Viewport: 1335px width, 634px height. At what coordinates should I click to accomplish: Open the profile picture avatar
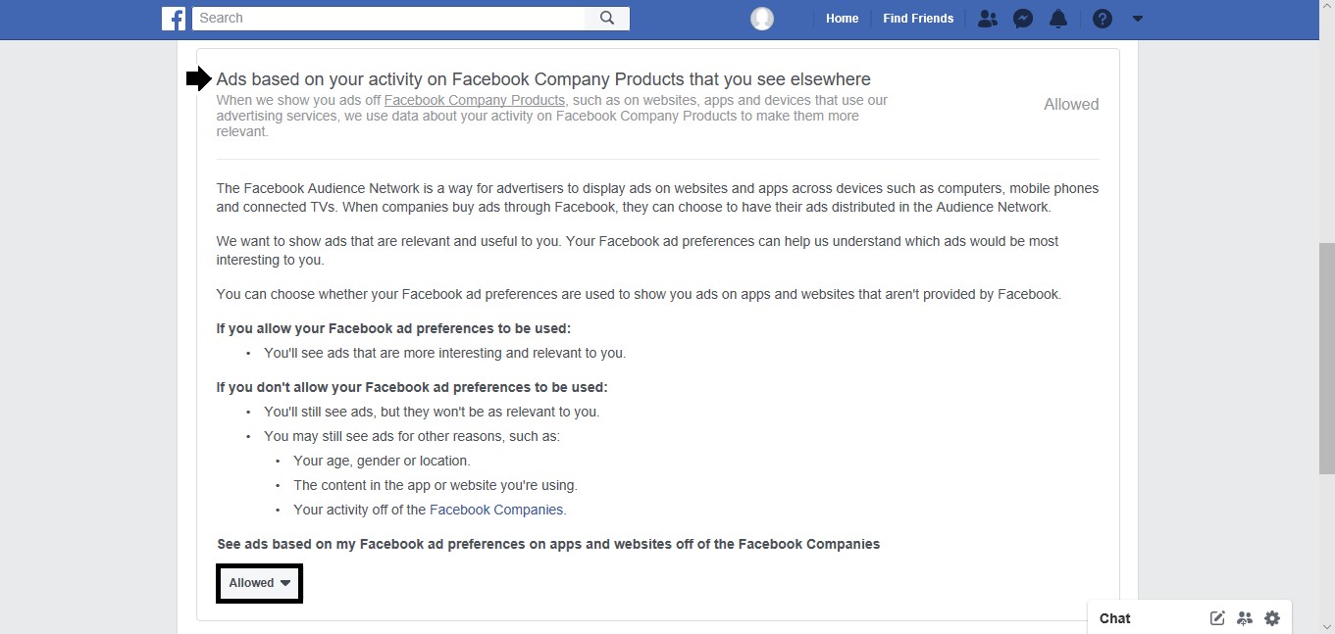[762, 19]
